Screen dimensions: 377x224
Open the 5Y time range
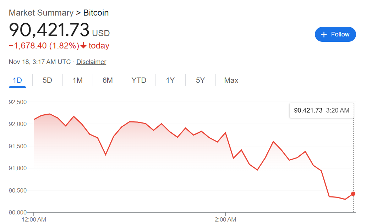pos(200,80)
